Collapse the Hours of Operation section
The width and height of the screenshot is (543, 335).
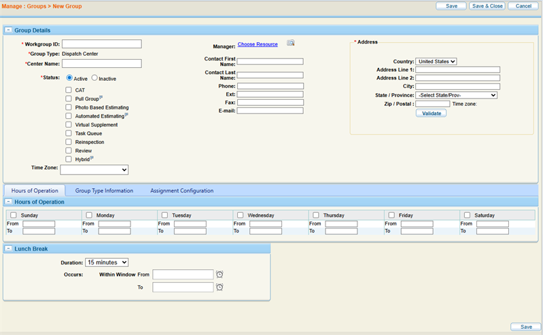(7, 202)
